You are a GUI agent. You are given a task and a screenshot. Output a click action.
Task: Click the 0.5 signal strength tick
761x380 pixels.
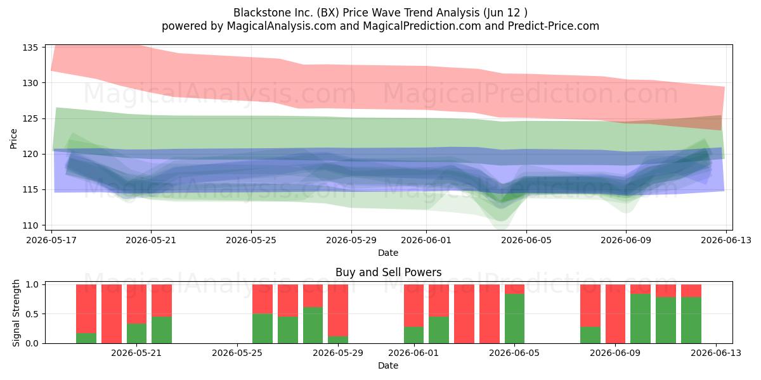tap(32, 313)
